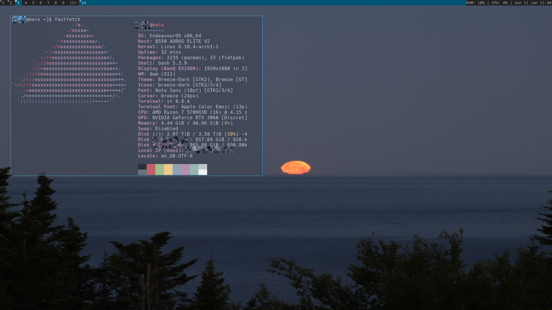Click the Sun 11 Jan 11:40 clock

pyautogui.click(x=533, y=3)
